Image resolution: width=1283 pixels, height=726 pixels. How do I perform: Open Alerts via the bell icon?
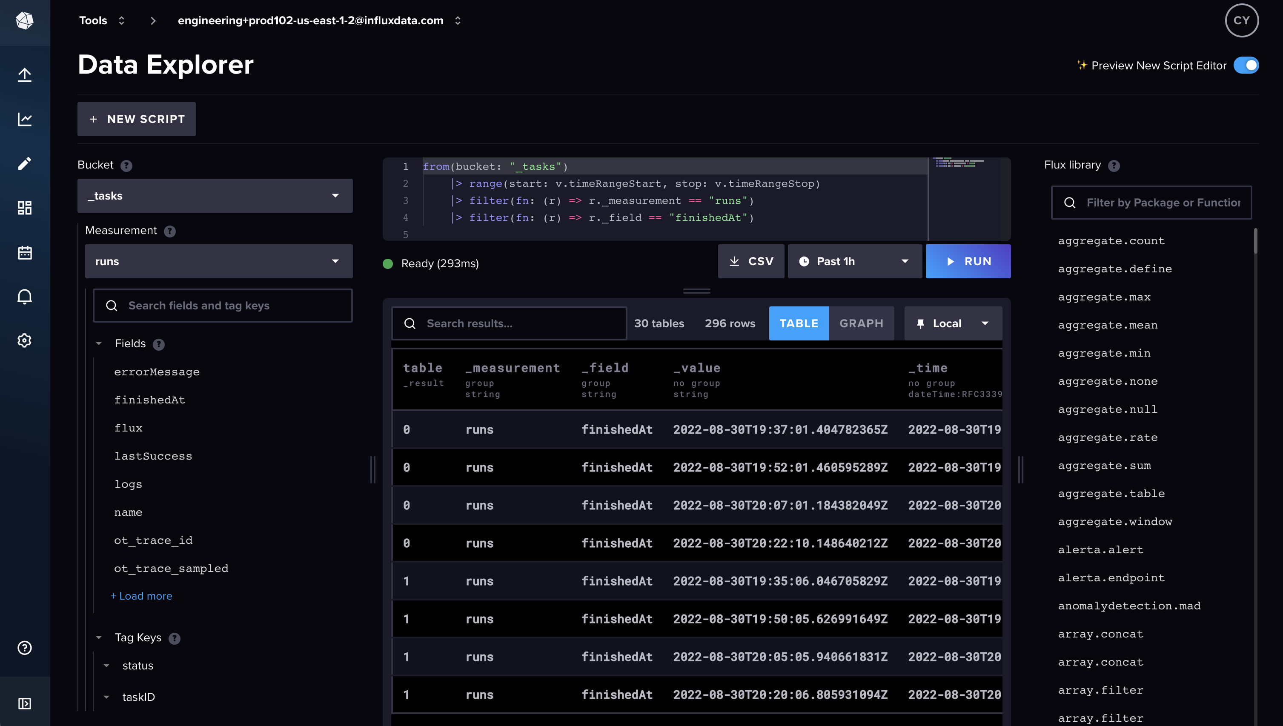click(x=24, y=296)
